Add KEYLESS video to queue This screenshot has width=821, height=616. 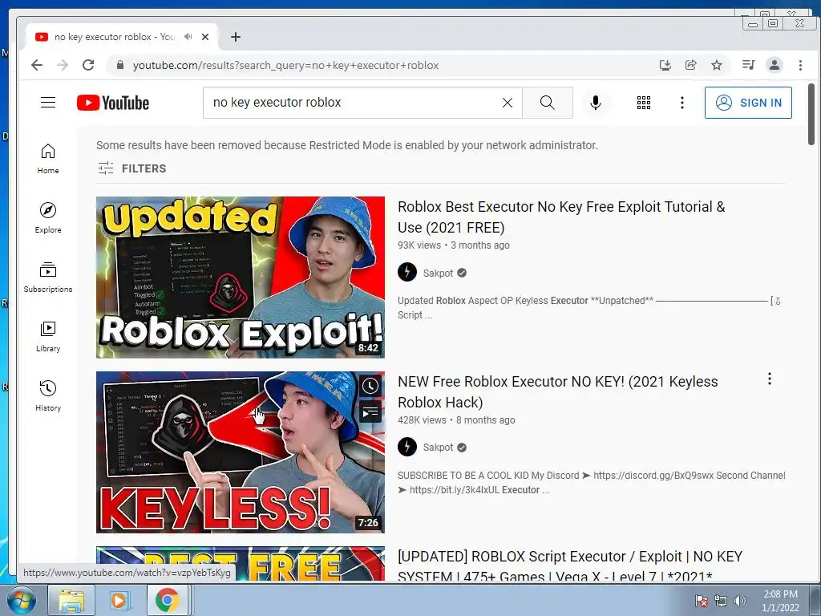(370, 412)
